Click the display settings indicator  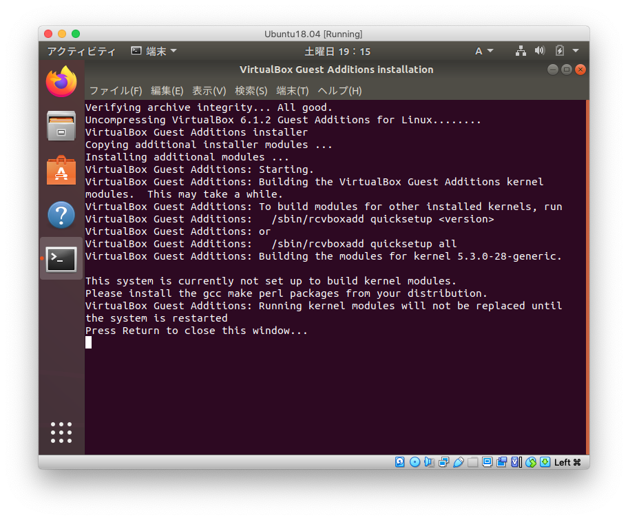tap(487, 462)
